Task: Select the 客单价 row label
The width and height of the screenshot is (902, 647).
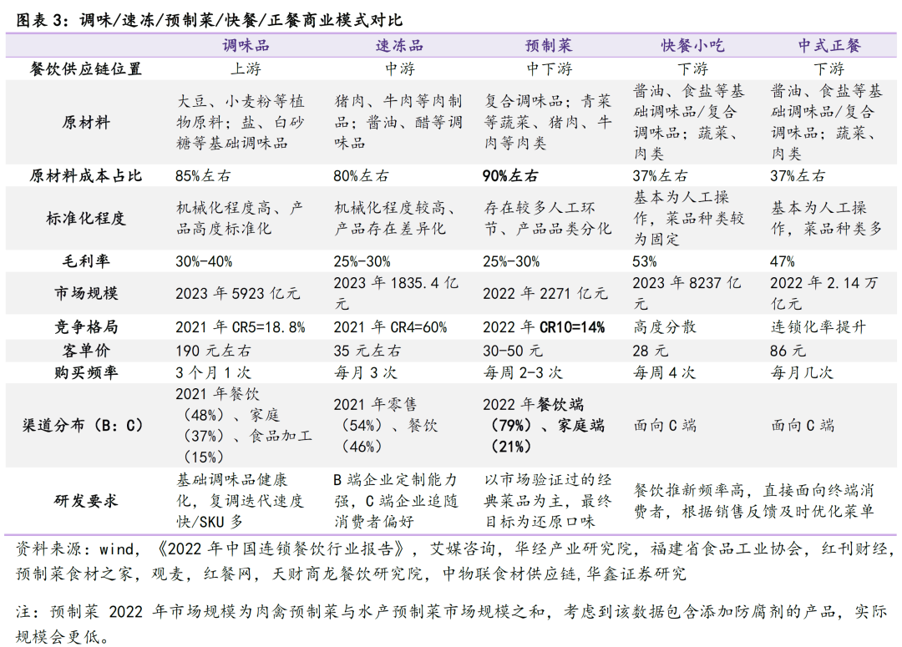Action: (x=86, y=350)
